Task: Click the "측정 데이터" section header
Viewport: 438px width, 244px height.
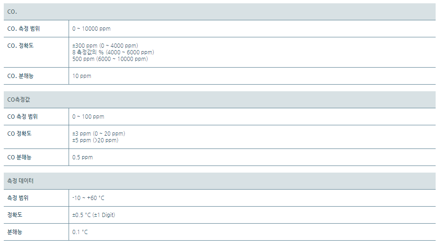Action: [20, 181]
